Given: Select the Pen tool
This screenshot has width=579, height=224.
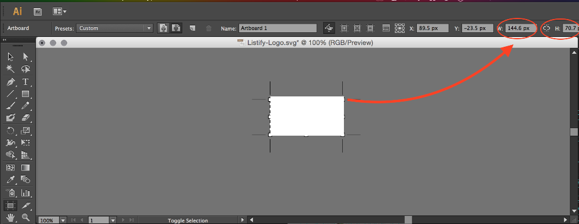Looking at the screenshot, I should [10, 81].
